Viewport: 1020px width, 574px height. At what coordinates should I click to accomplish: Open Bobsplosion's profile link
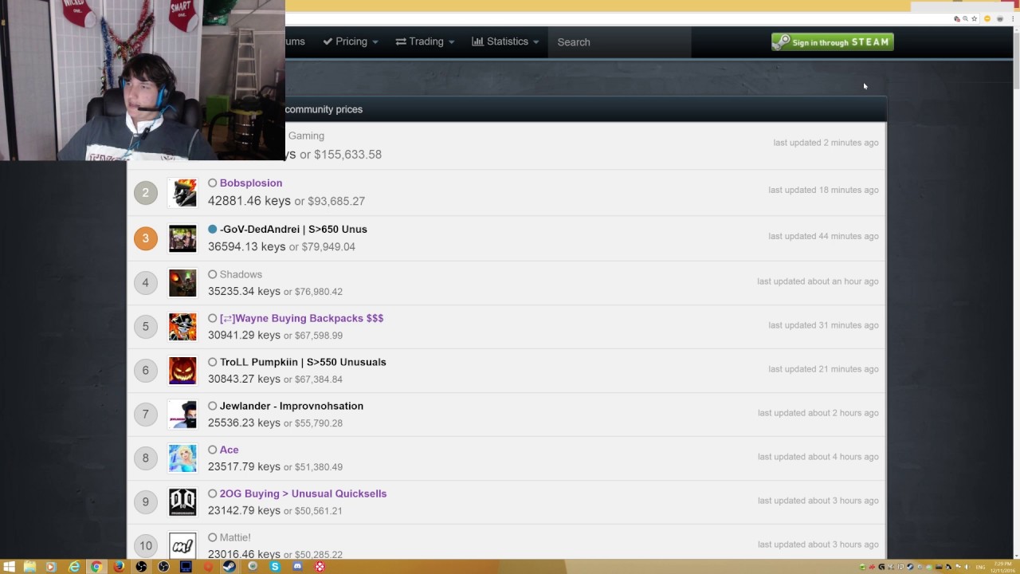point(251,183)
